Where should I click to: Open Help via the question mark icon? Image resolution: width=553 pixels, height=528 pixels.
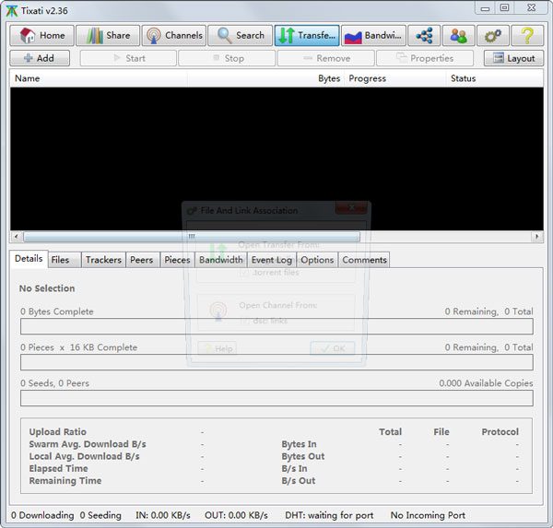(527, 36)
